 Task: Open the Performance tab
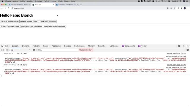point(79,46)
